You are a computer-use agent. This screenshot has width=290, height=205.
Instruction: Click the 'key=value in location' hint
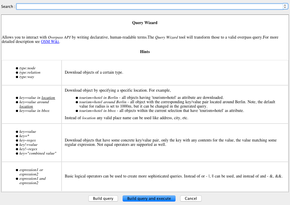(37, 98)
